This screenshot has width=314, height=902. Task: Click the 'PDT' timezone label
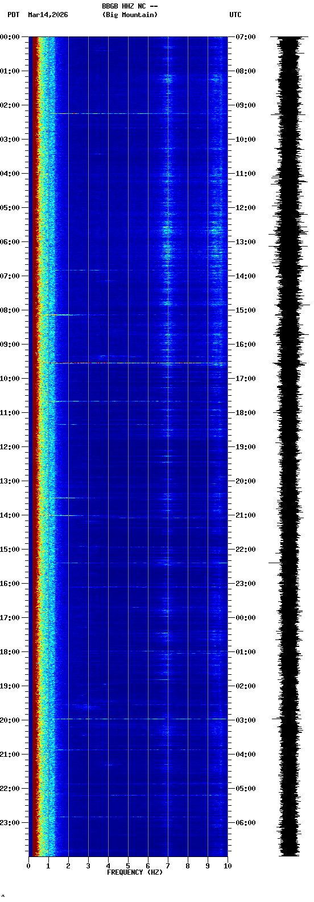pos(14,15)
